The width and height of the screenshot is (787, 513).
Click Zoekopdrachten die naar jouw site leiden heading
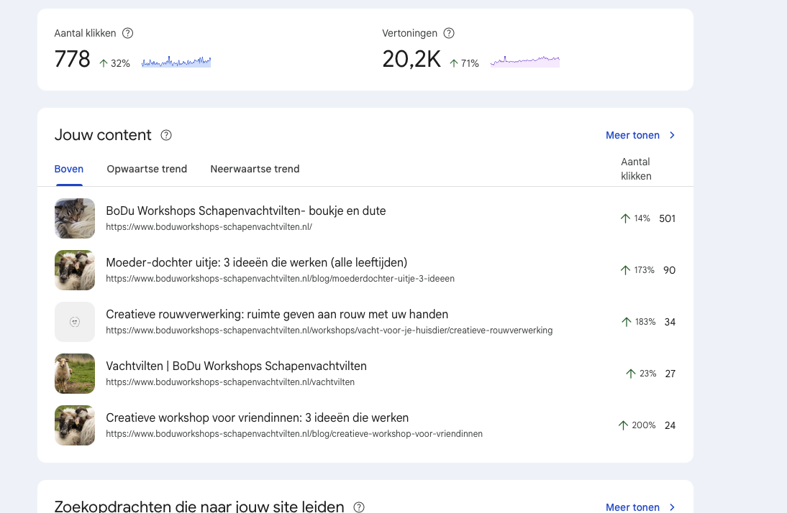pyautogui.click(x=199, y=507)
